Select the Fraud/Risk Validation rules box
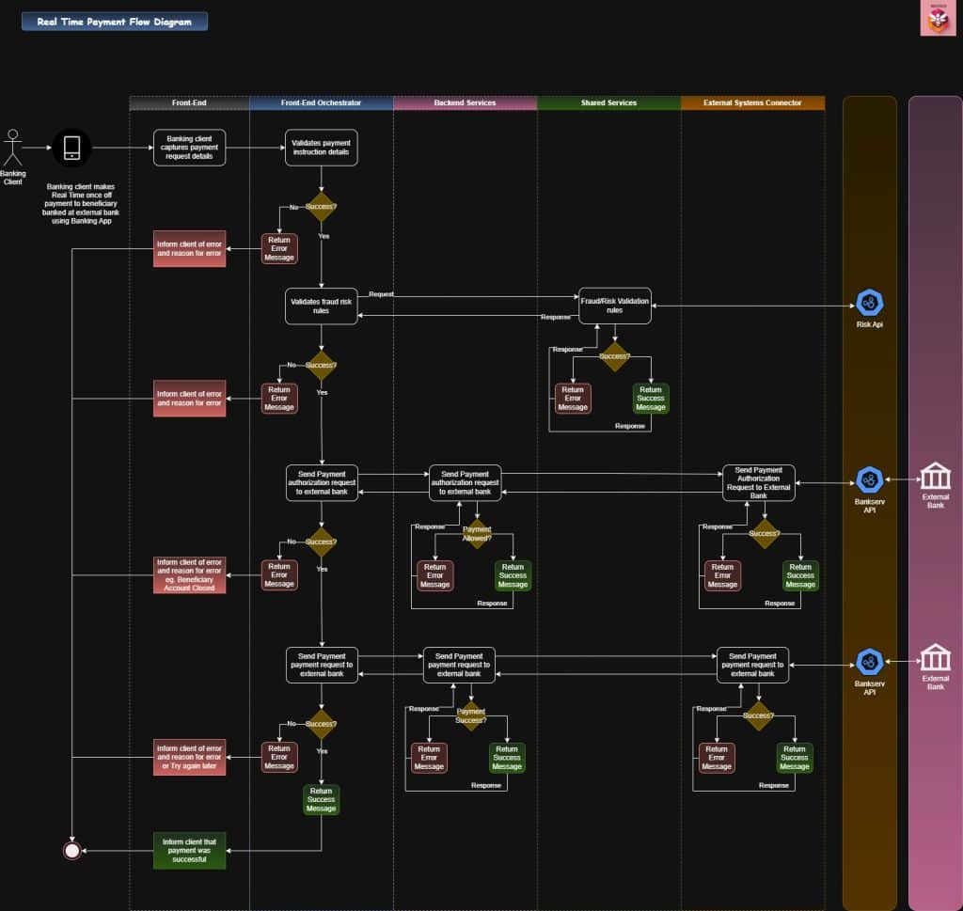This screenshot has width=963, height=911. click(614, 306)
